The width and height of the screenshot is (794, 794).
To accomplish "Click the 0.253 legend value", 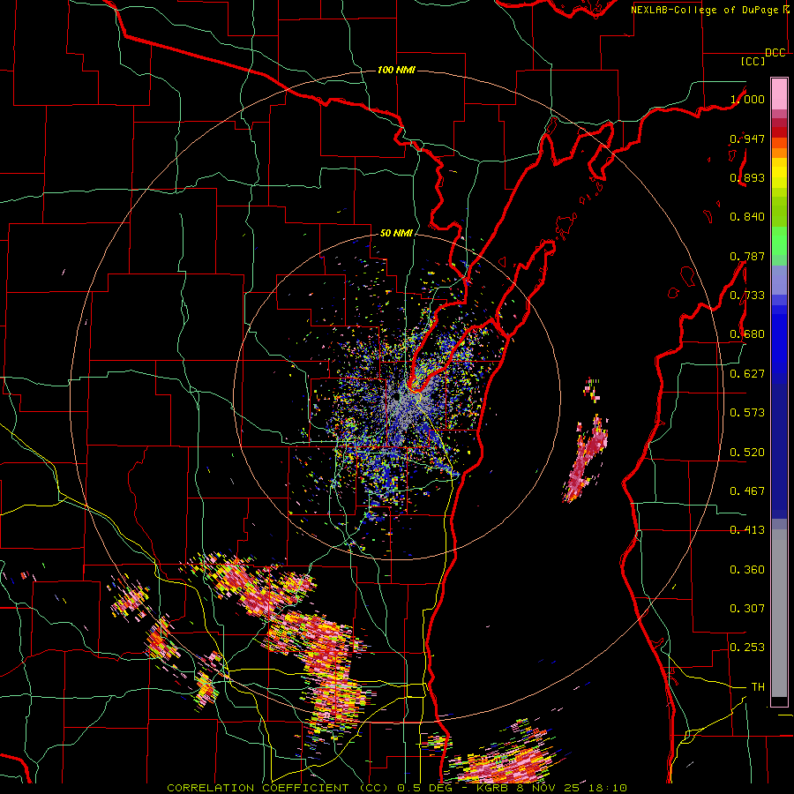I will coord(747,648).
